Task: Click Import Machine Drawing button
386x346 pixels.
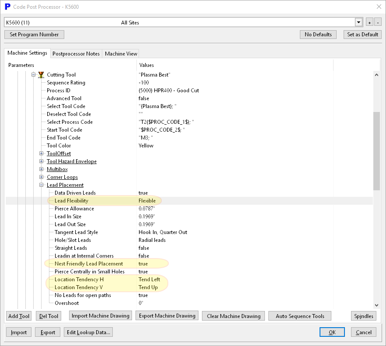Action: [x=101, y=316]
